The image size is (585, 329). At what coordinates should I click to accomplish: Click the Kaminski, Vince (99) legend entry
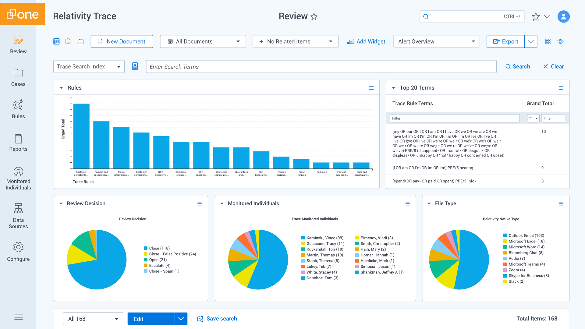322,238
